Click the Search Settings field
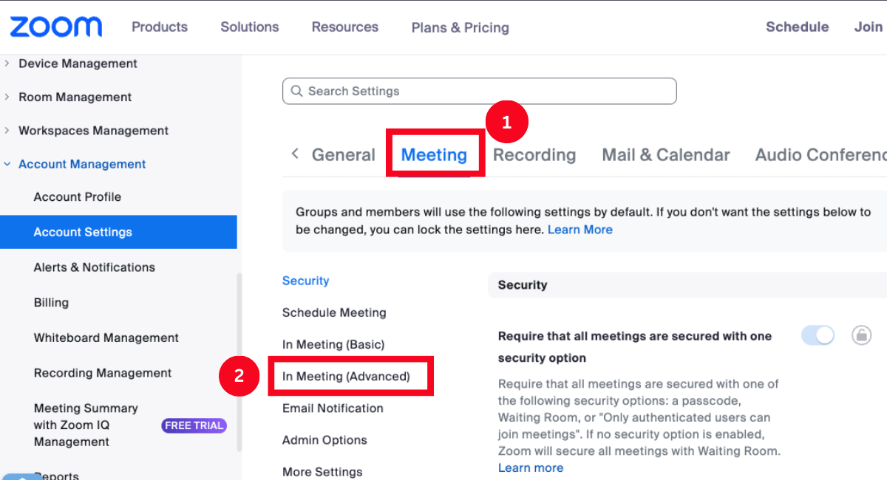Viewport: 887px width, 480px height. tap(479, 92)
